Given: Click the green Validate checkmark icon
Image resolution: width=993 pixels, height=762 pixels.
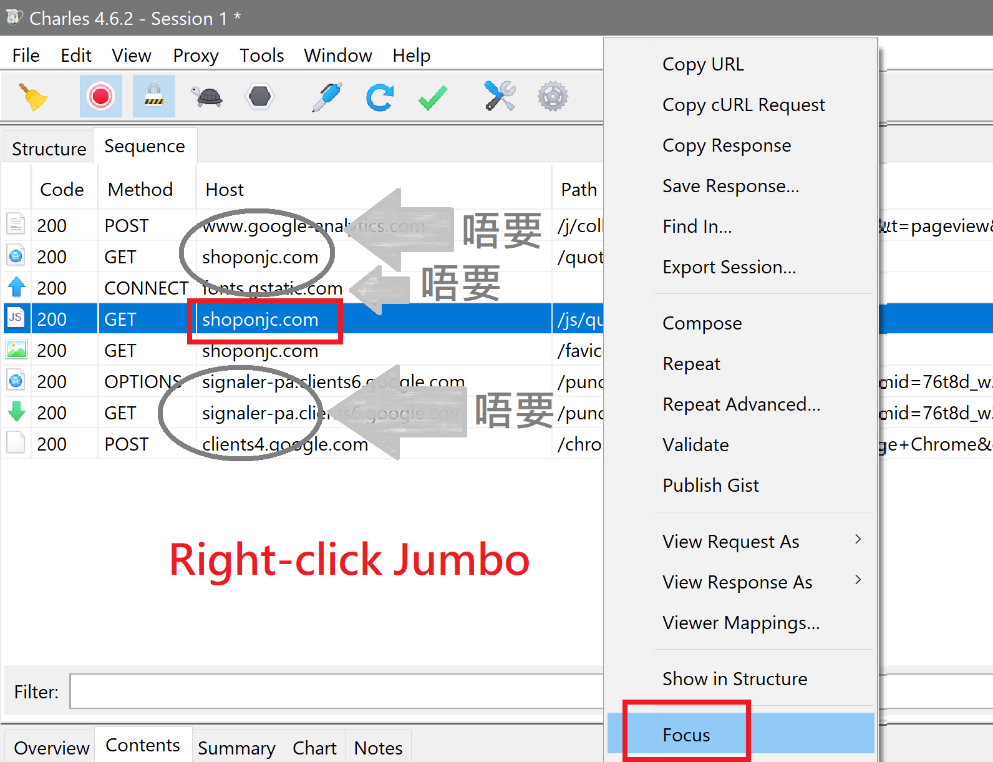Looking at the screenshot, I should coord(433,97).
